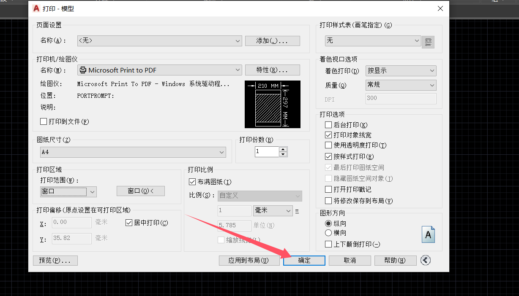The image size is (519, 296).
Task: Open the 比例 自定义 dropdown
Action: [x=259, y=196]
